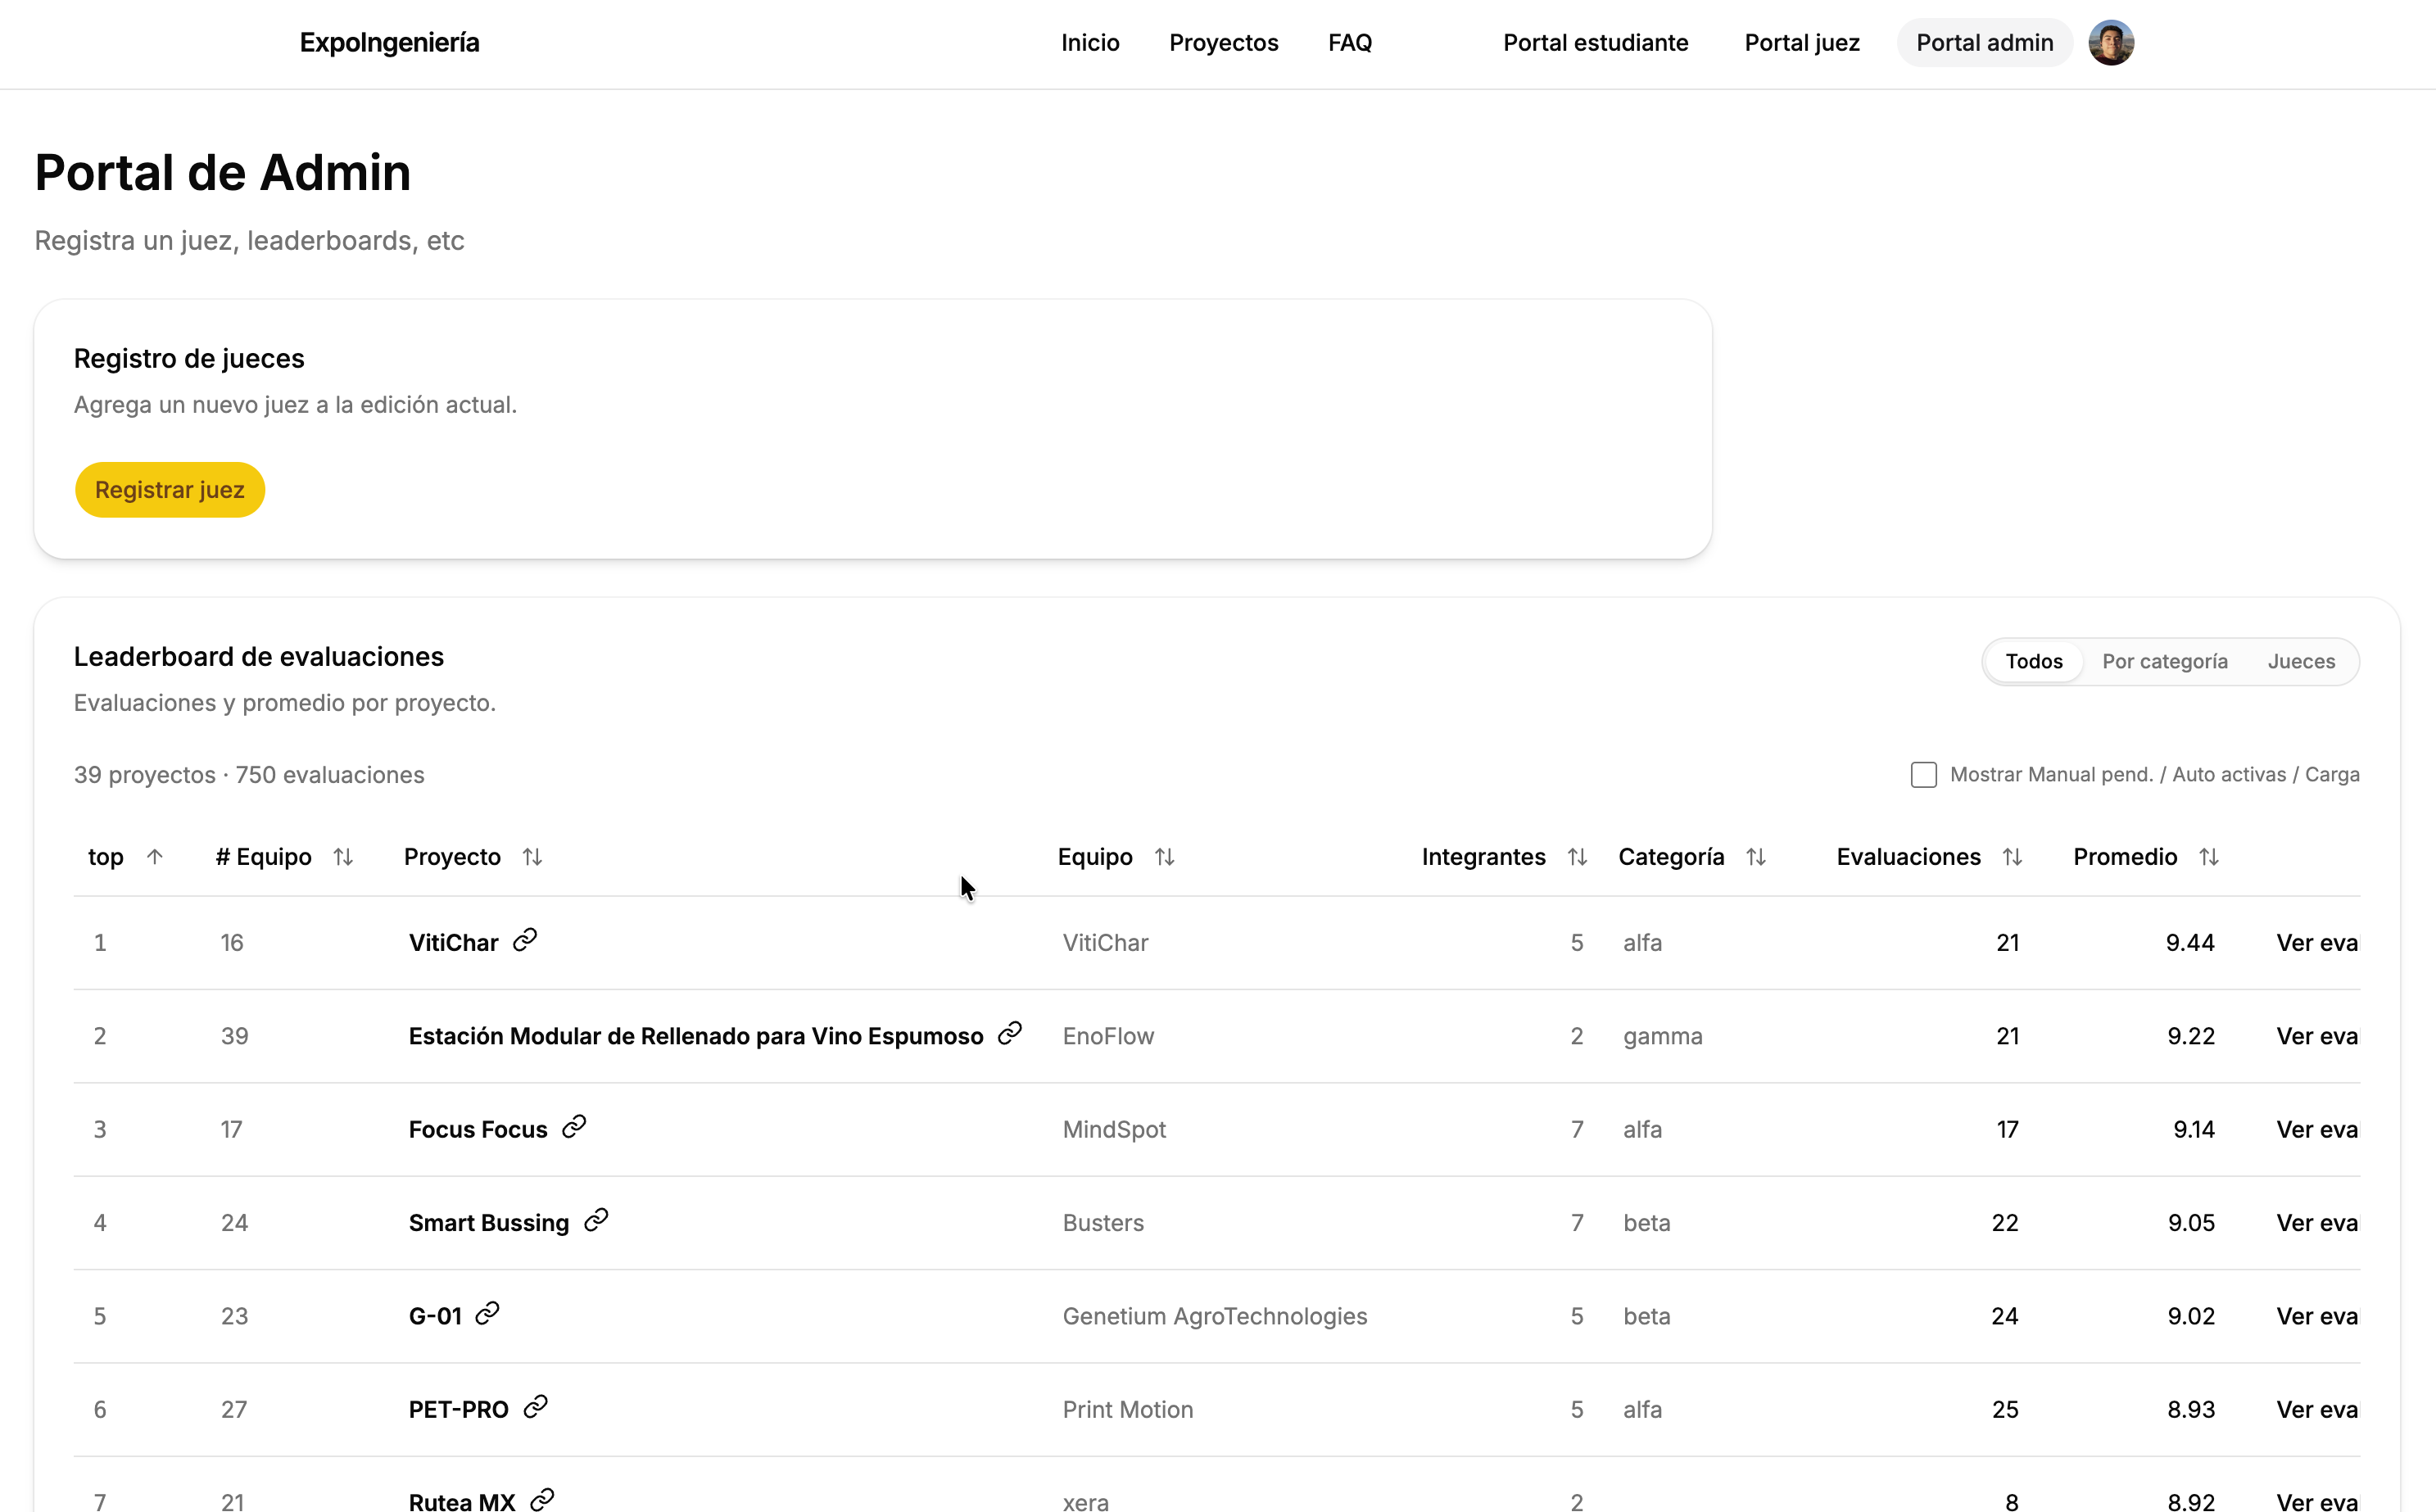This screenshot has width=2436, height=1512.
Task: Open the link icon next to VitiChar
Action: (x=525, y=940)
